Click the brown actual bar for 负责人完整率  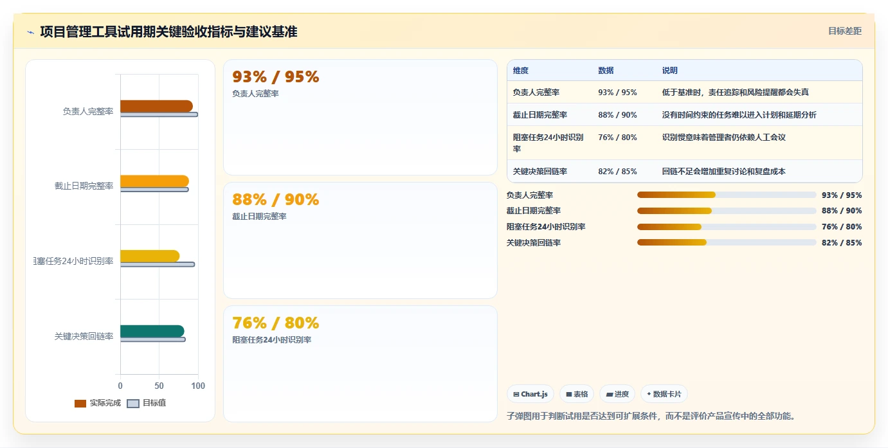point(156,106)
